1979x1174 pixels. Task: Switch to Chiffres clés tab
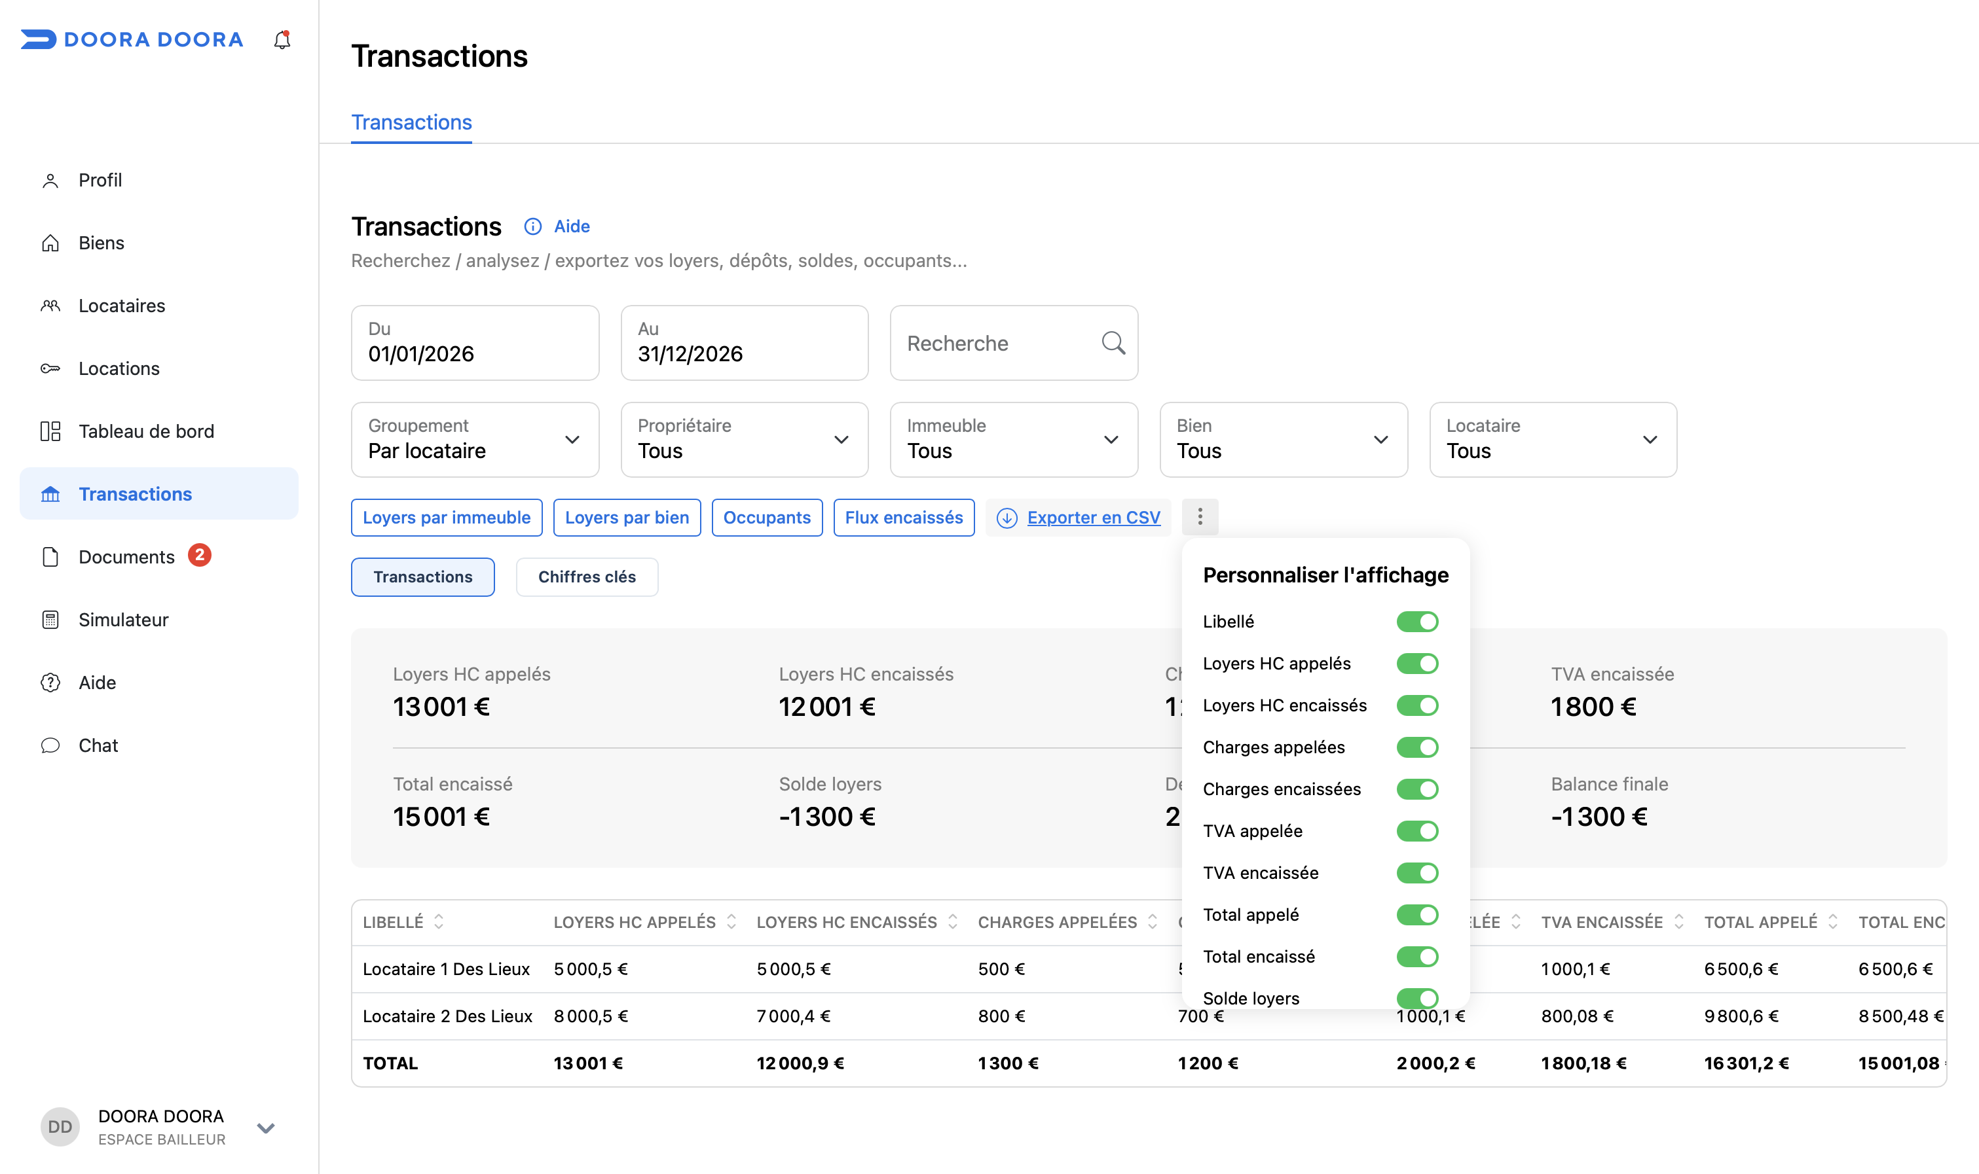(x=587, y=577)
